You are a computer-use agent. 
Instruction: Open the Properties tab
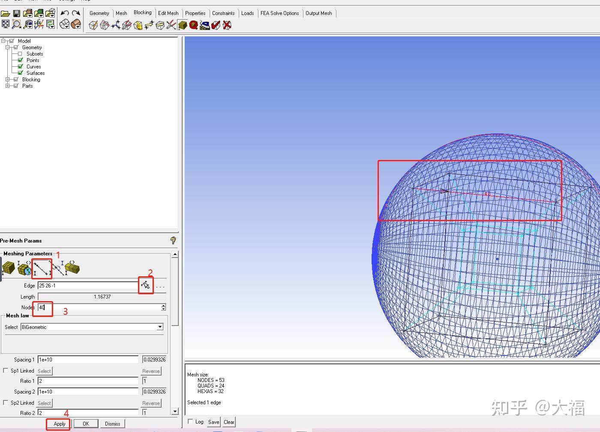195,13
